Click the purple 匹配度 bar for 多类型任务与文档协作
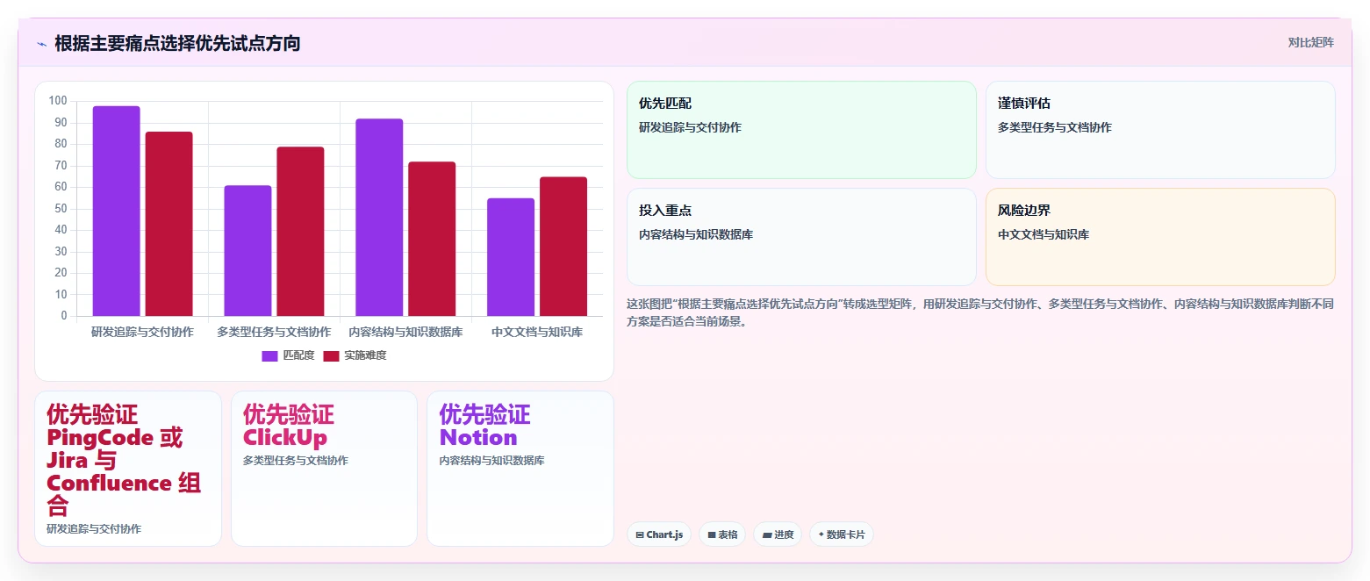This screenshot has width=1370, height=581. pos(247,251)
